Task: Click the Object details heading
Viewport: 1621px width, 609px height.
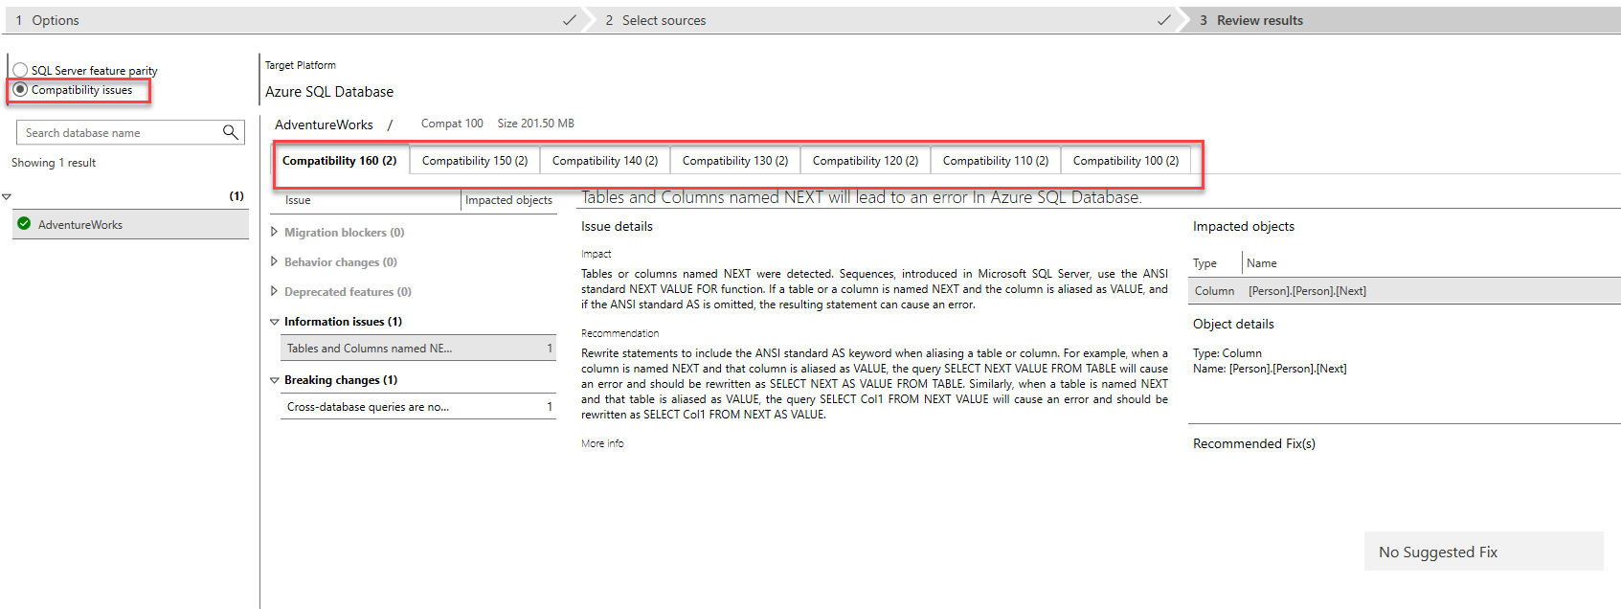Action: pos(1233,324)
